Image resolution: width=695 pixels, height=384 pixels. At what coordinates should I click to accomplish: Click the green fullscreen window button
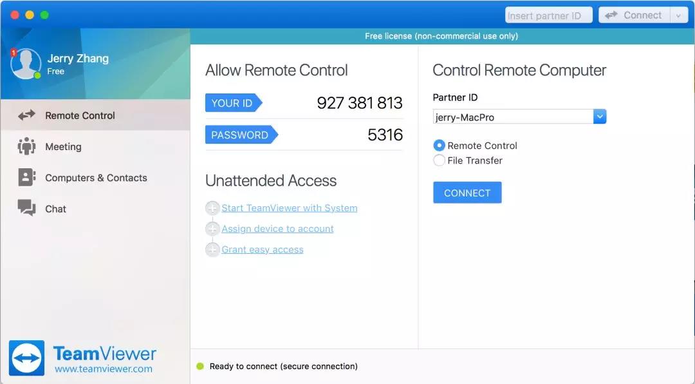click(44, 15)
